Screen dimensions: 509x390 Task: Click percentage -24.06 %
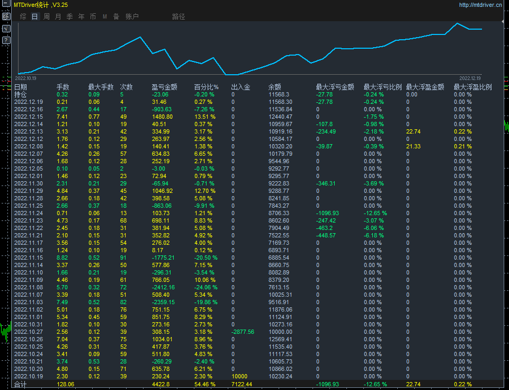[x=206, y=287]
